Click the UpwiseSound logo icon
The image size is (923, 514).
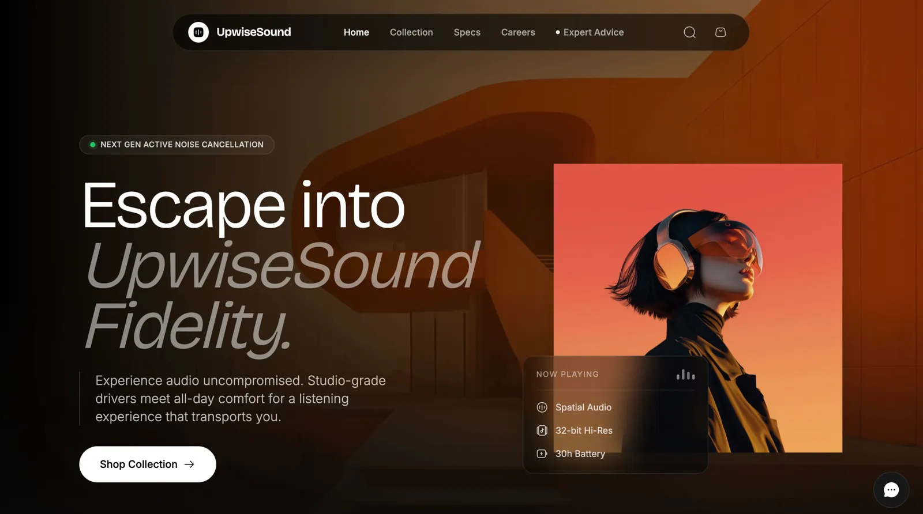198,32
